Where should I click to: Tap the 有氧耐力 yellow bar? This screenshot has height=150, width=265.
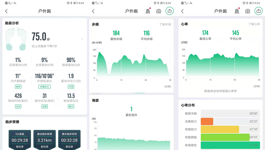point(220,129)
